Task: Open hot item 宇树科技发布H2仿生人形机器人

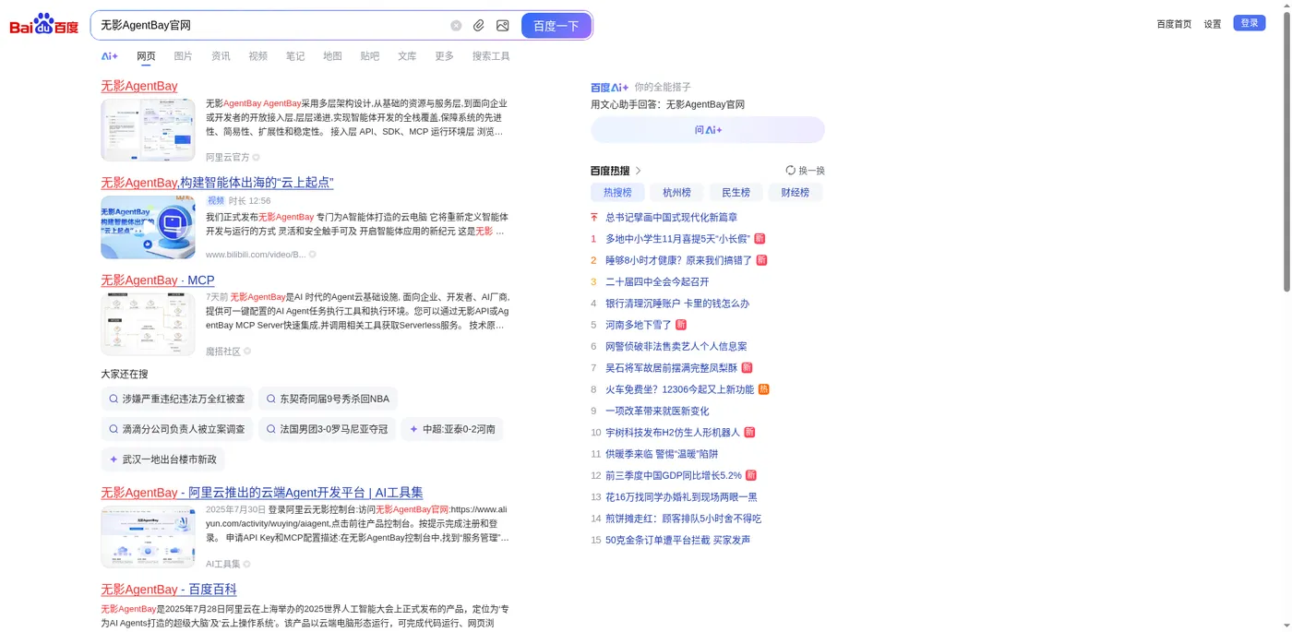Action: pyautogui.click(x=673, y=433)
